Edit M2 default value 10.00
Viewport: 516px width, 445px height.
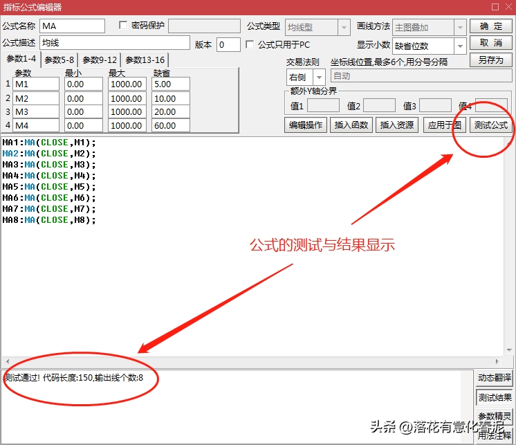(x=171, y=98)
